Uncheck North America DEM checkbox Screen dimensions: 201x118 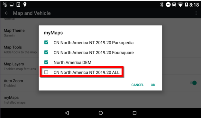46,63
